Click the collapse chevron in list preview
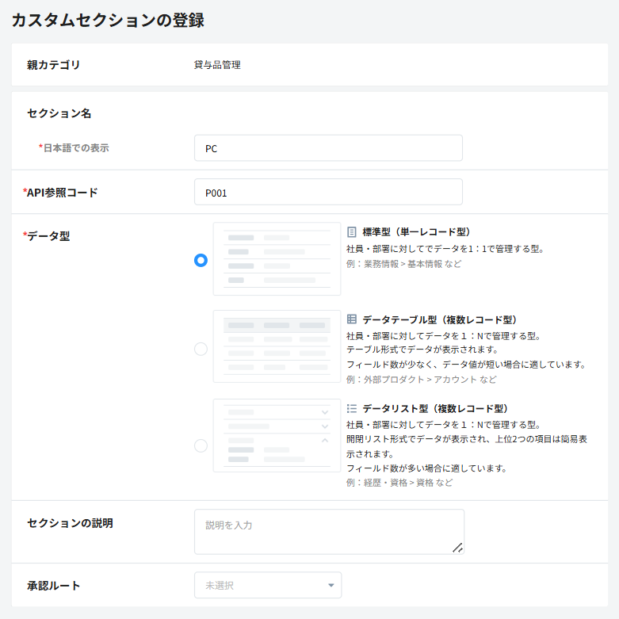Image resolution: width=619 pixels, height=619 pixels. (x=325, y=440)
